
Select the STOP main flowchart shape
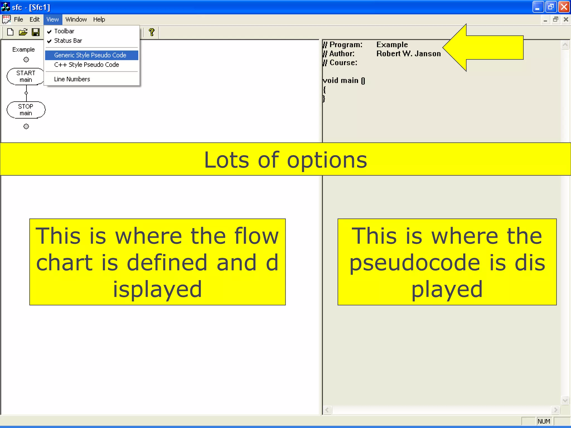[x=26, y=110]
